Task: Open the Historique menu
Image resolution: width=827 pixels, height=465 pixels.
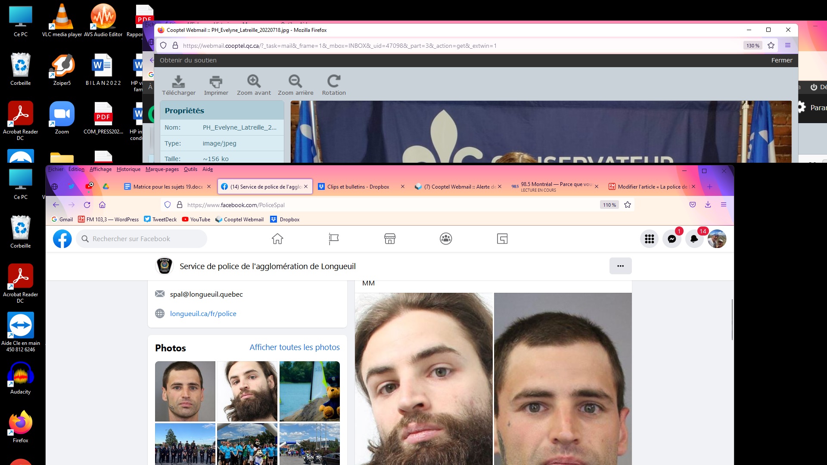Action: pos(128,169)
